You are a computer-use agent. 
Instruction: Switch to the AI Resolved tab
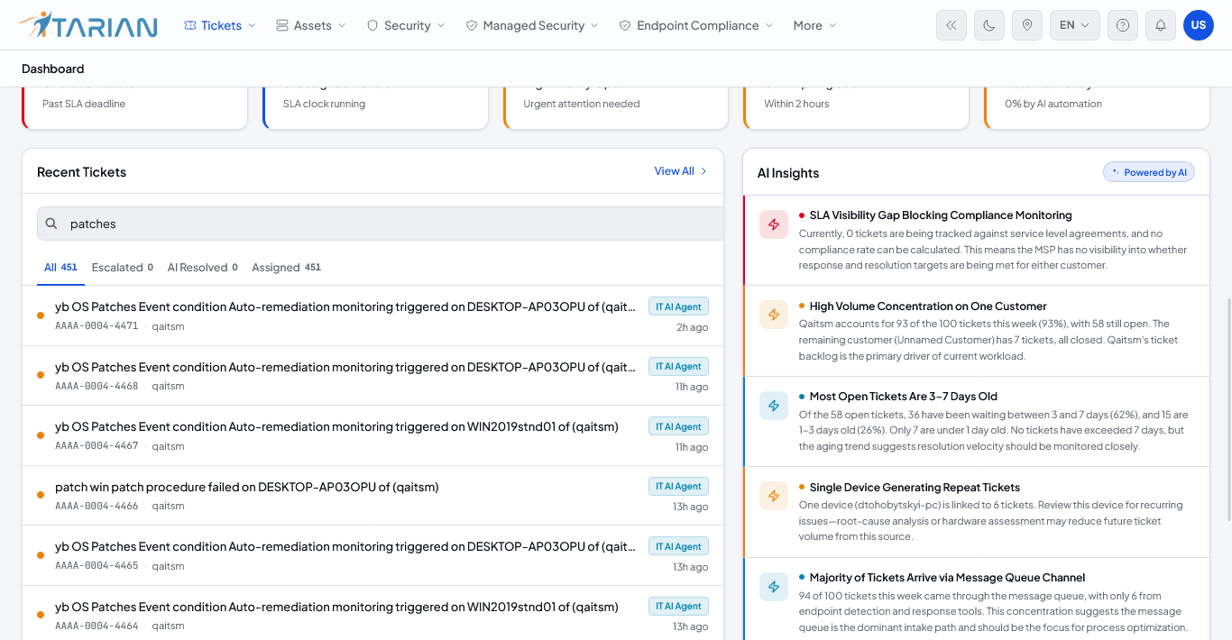(x=203, y=267)
